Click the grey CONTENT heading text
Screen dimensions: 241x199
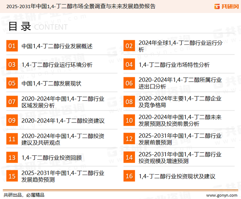point(51,27)
